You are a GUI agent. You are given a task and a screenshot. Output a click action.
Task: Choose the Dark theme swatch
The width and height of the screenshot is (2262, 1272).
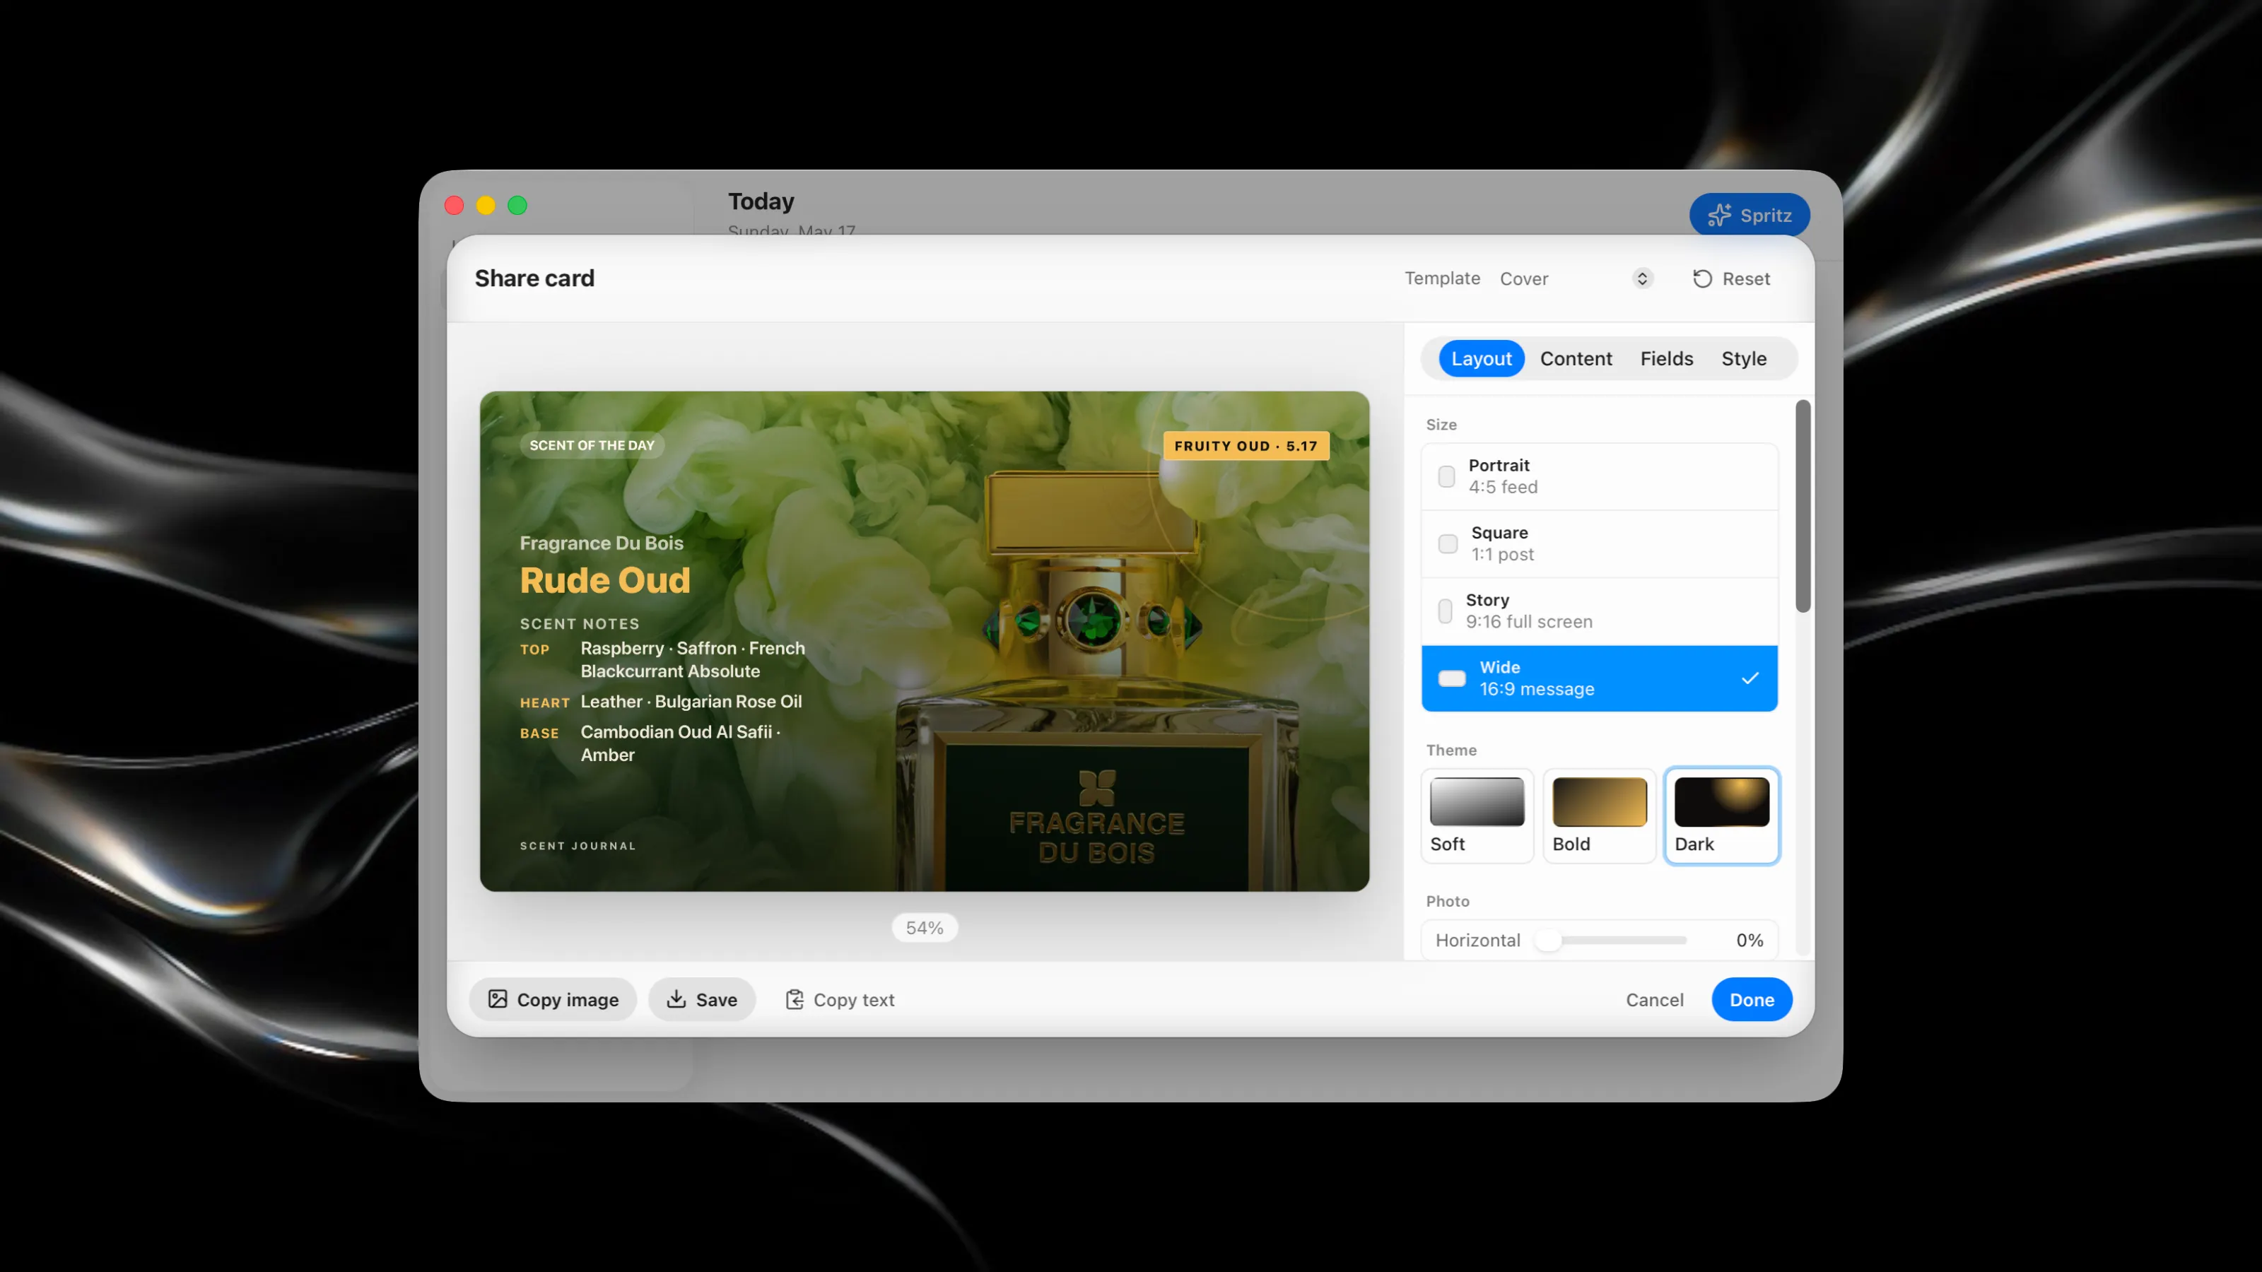[1721, 815]
